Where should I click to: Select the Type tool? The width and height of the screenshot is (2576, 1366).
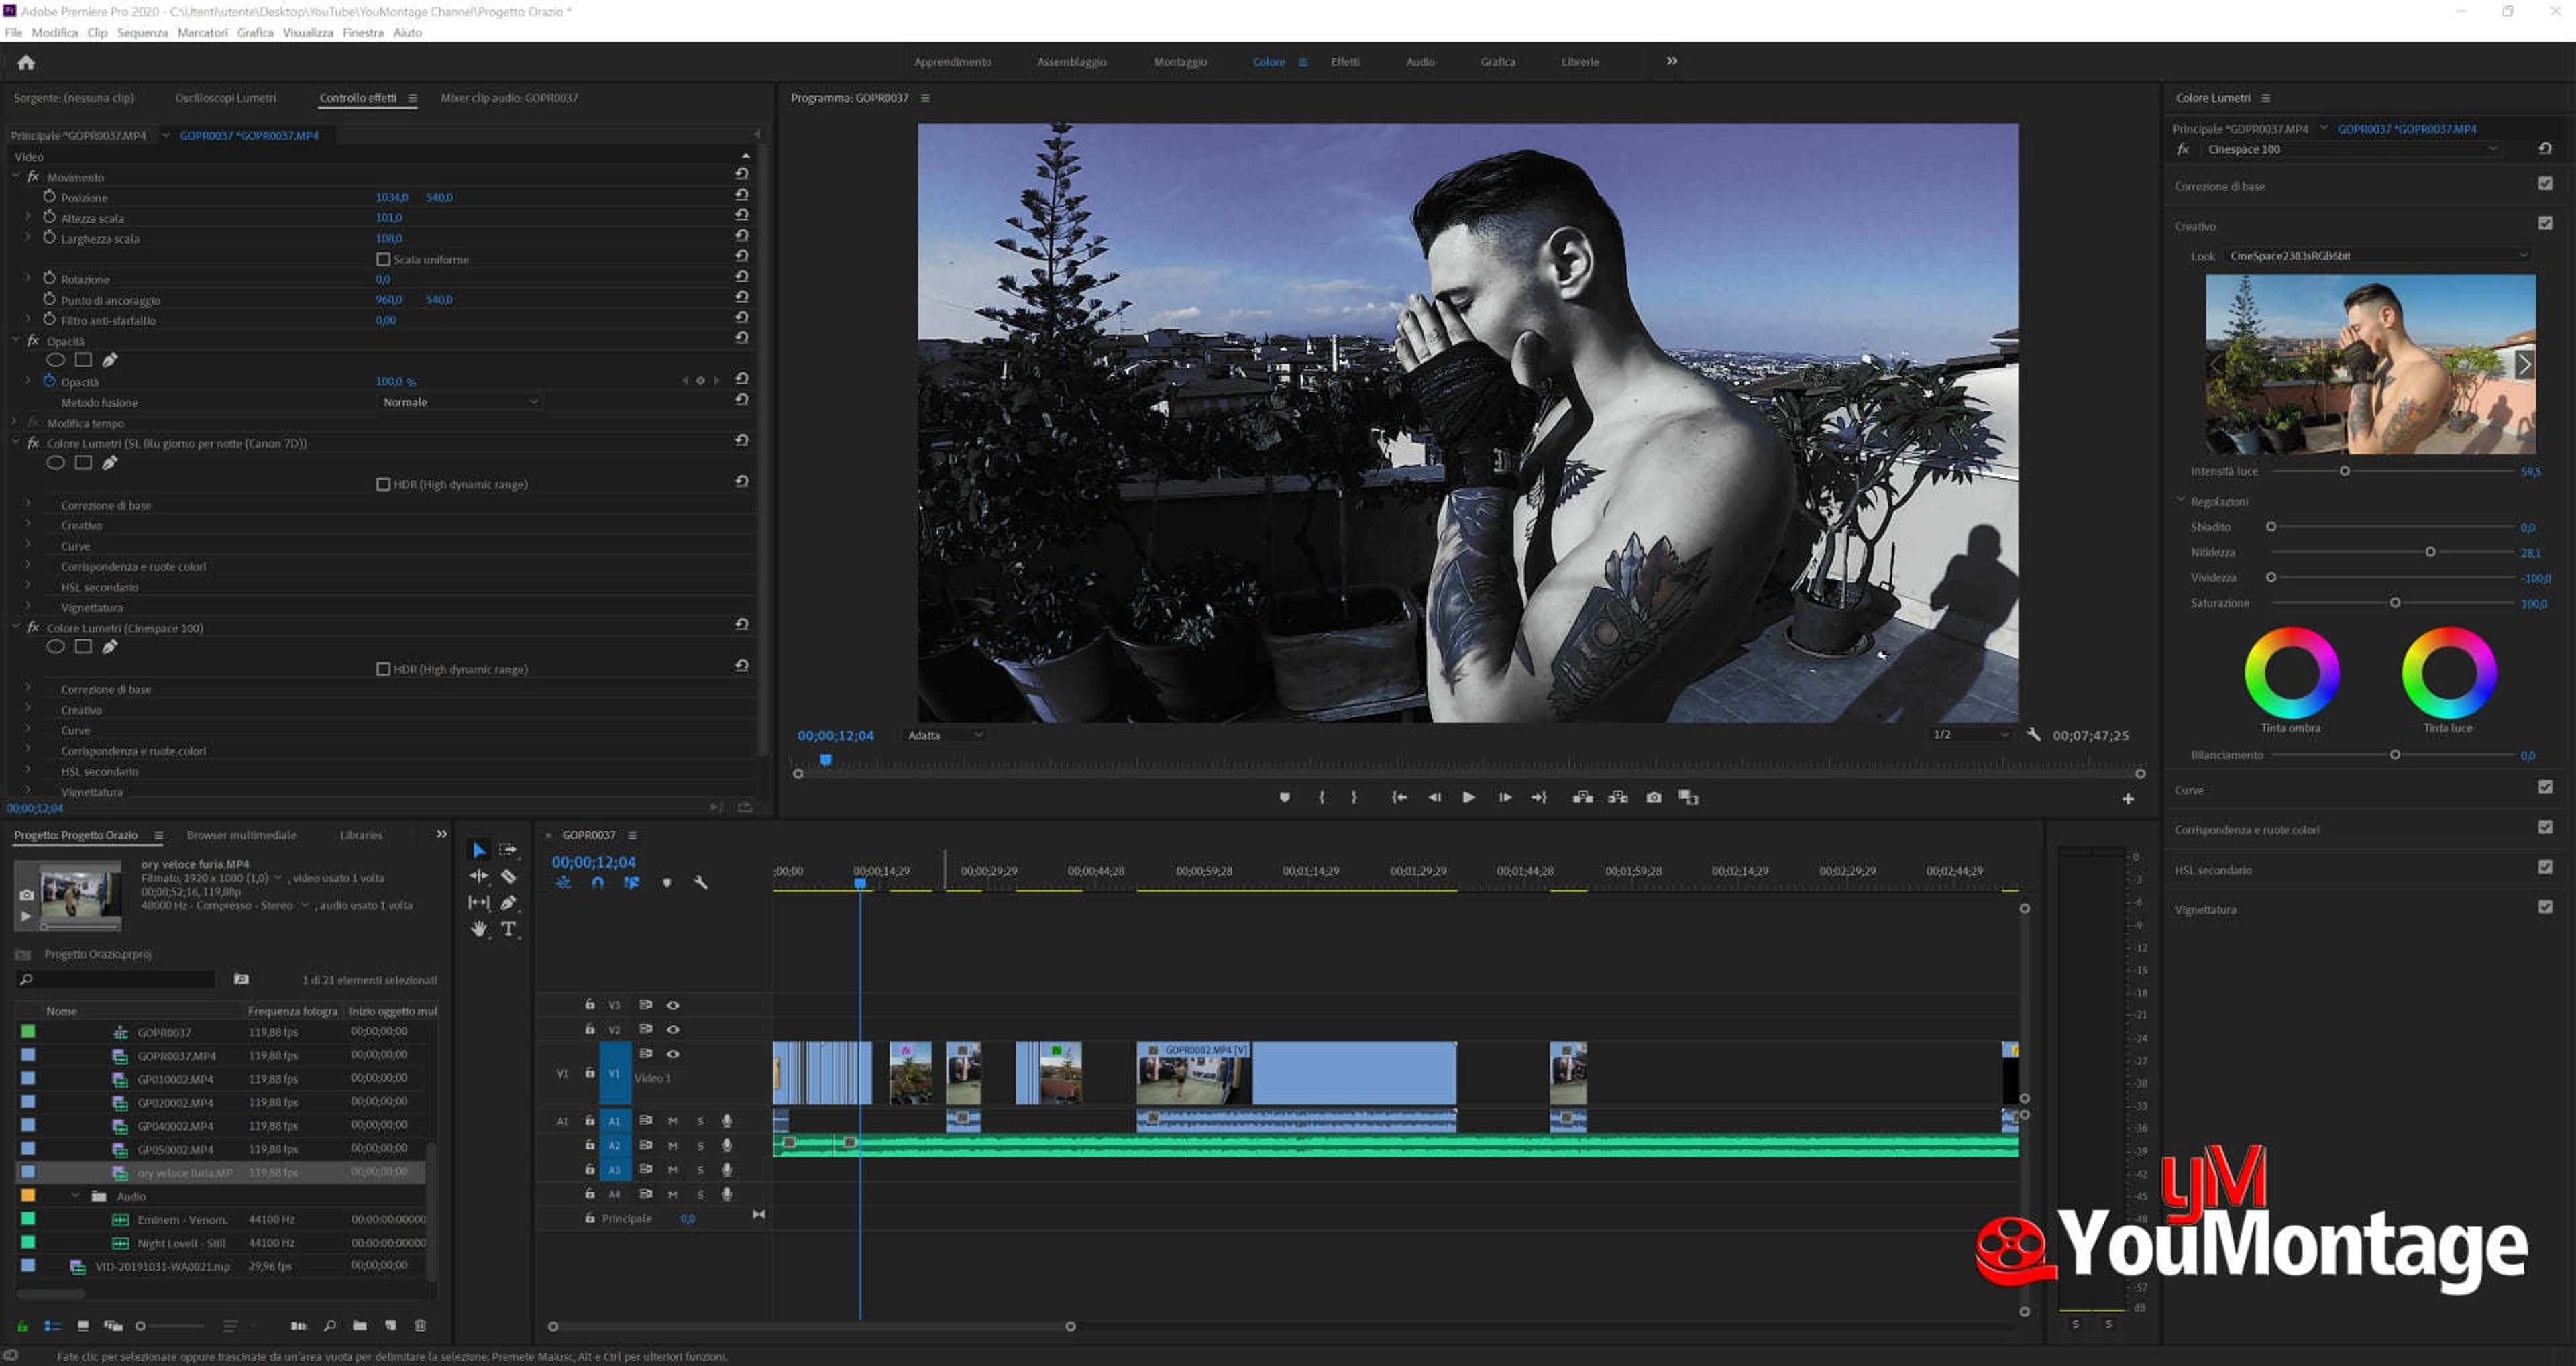pos(508,928)
